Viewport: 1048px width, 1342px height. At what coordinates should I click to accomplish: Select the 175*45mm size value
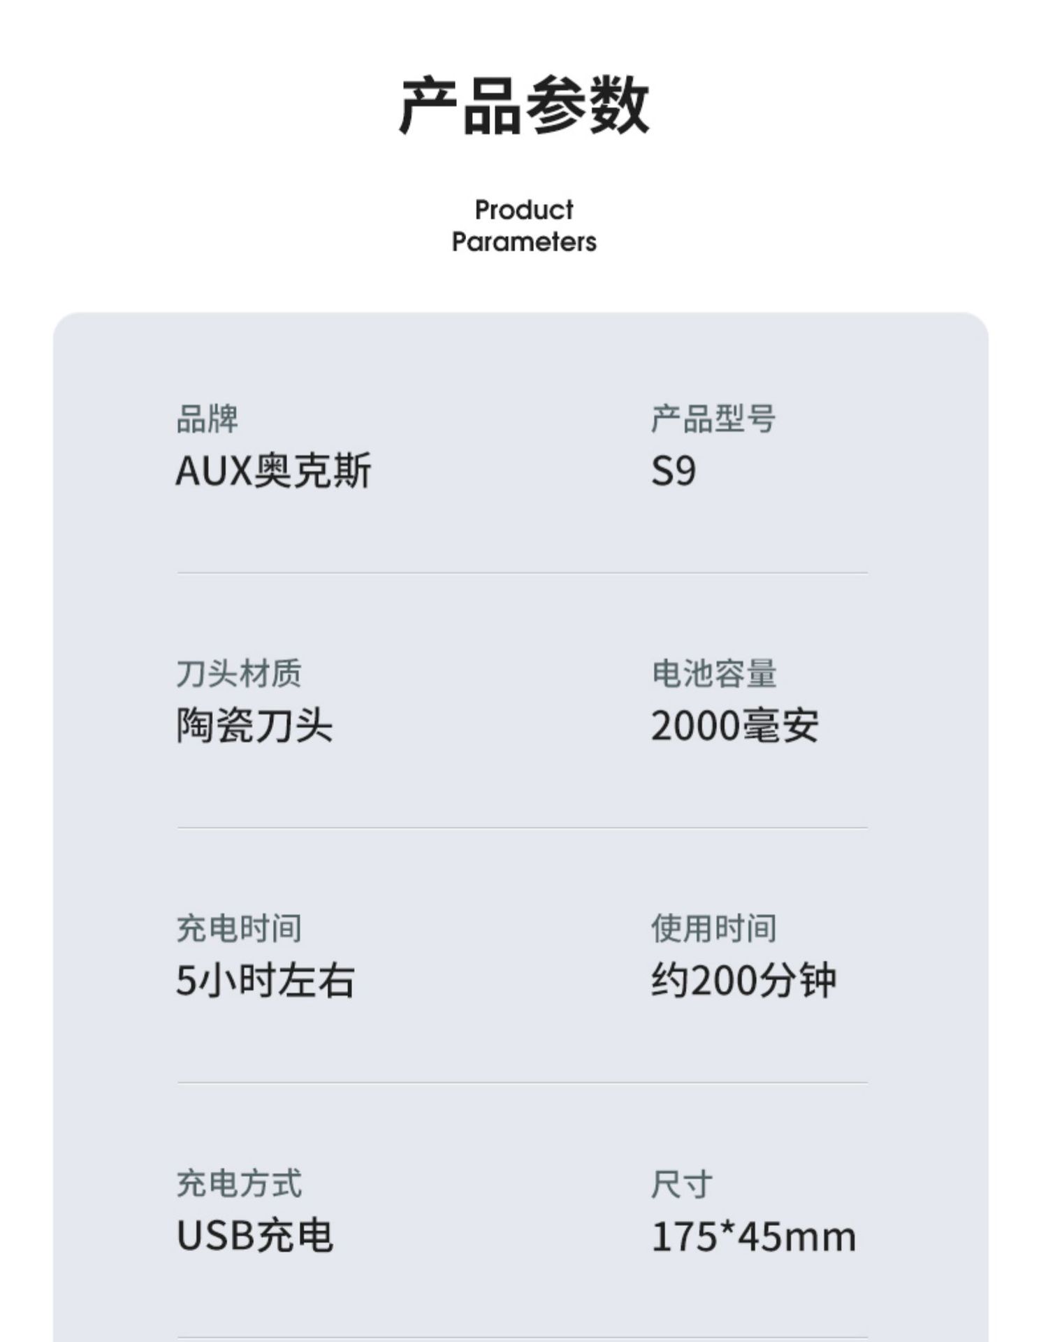(x=753, y=1236)
